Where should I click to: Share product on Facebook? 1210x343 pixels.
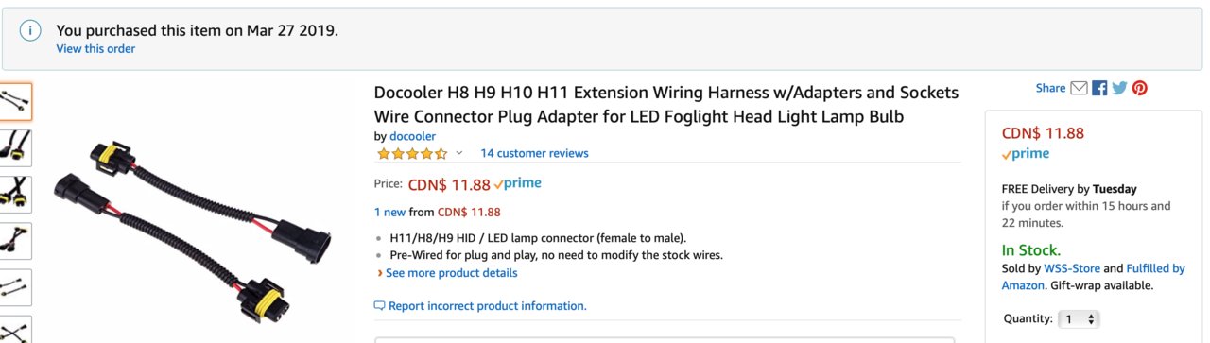click(x=1099, y=88)
